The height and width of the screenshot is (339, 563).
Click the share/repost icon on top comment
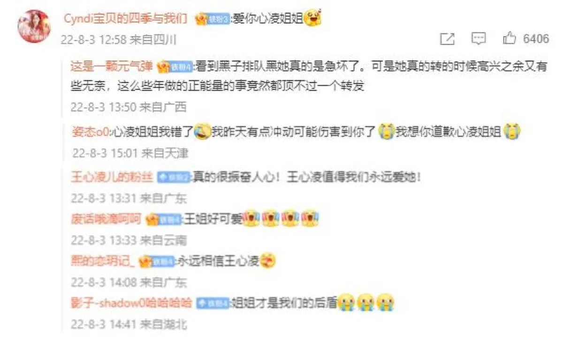[448, 39]
